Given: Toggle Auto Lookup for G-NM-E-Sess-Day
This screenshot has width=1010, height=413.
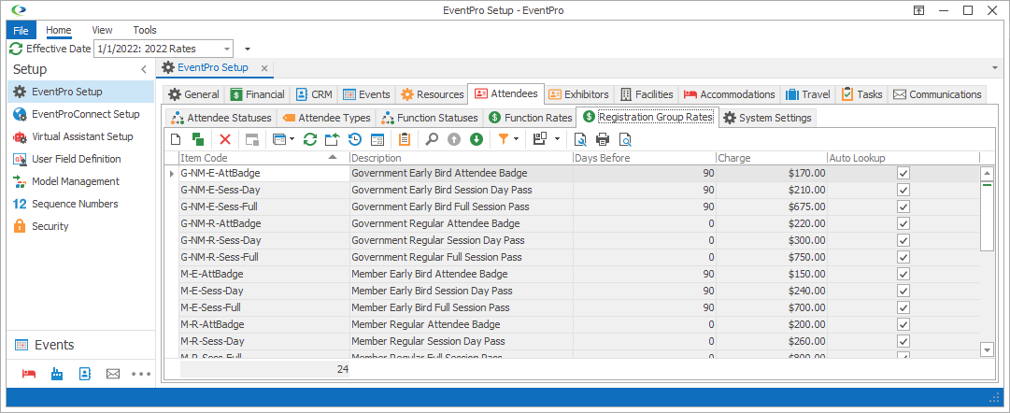Looking at the screenshot, I should pyautogui.click(x=903, y=190).
